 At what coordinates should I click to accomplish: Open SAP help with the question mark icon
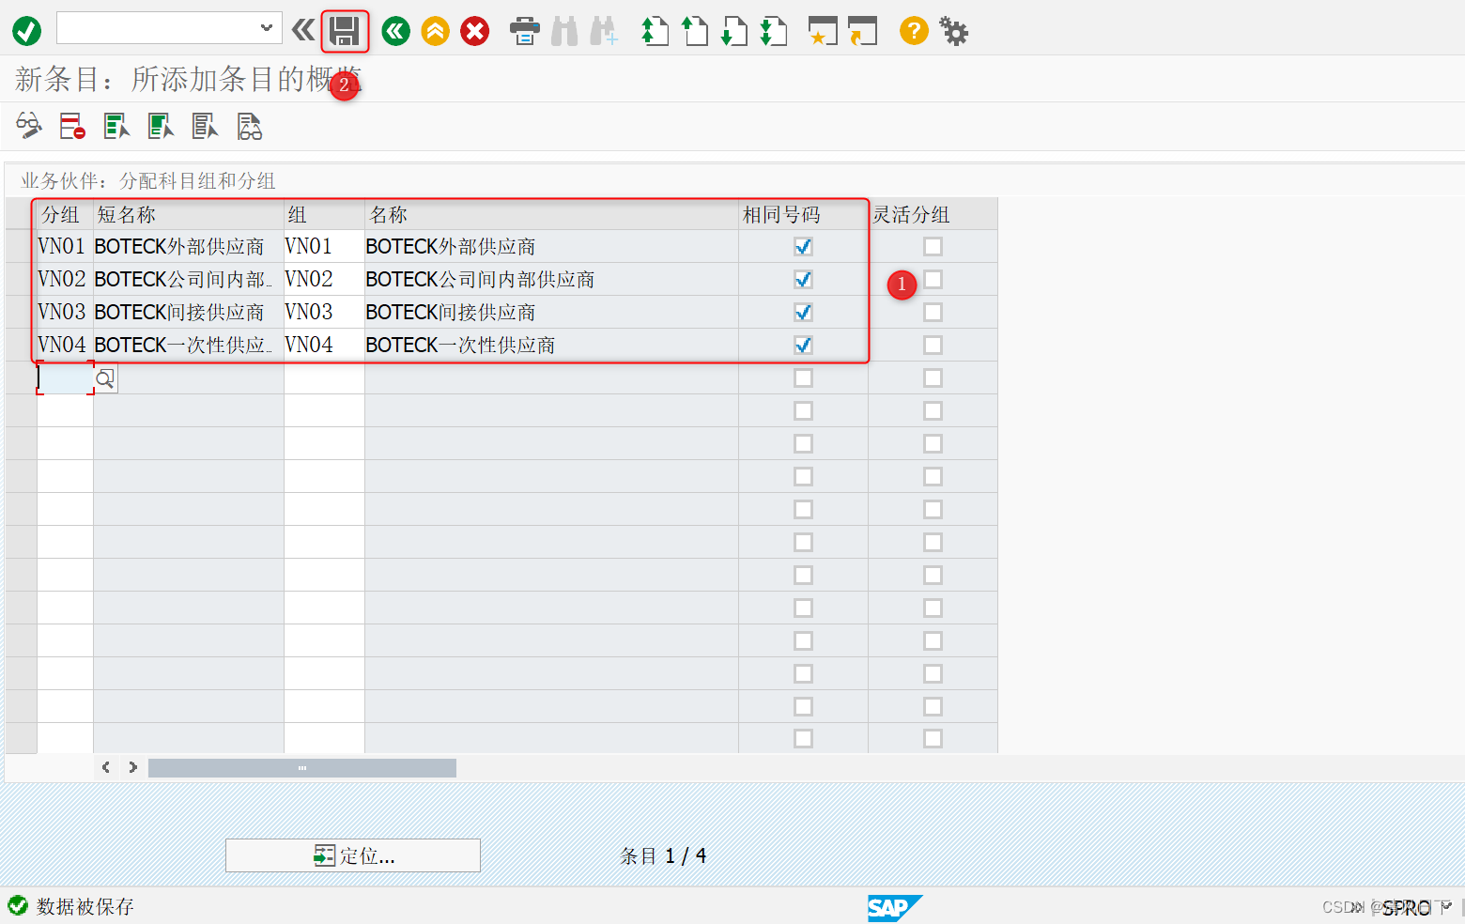(913, 31)
